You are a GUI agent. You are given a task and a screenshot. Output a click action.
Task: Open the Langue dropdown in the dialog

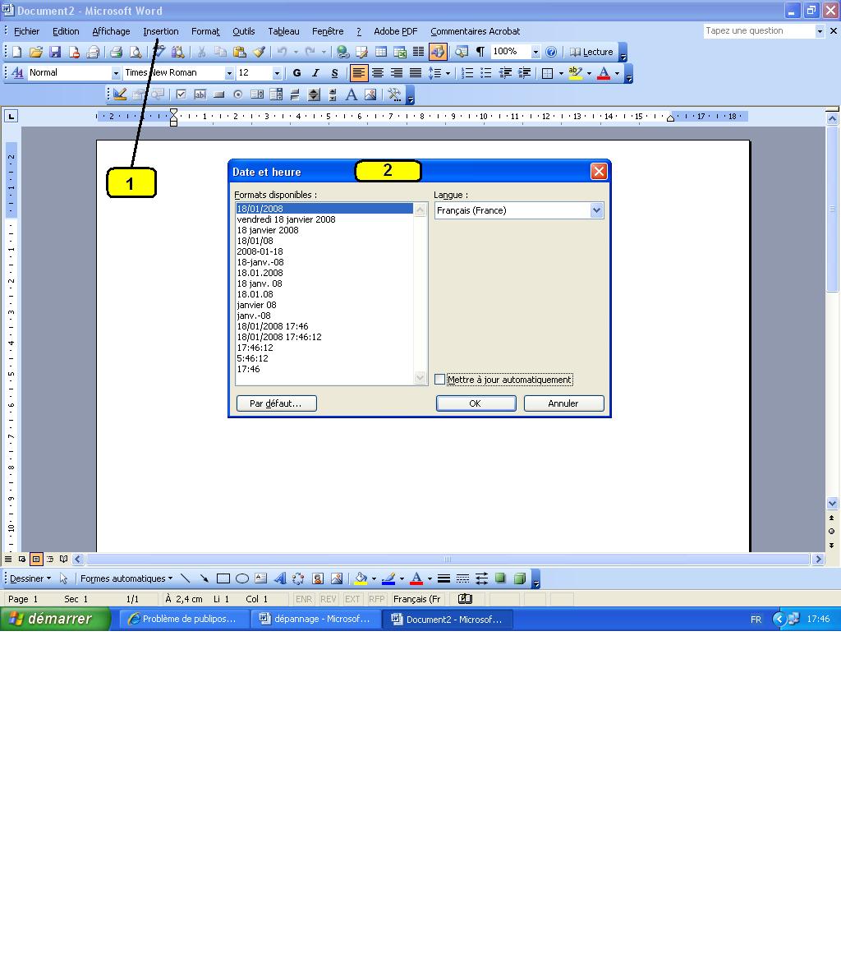596,210
